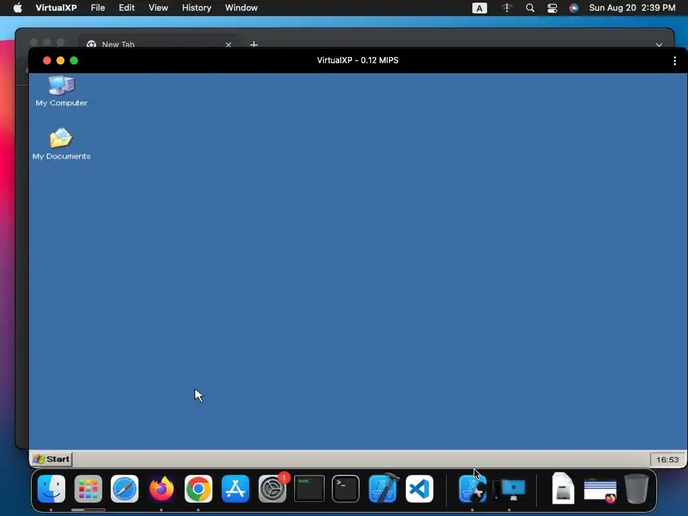This screenshot has width=688, height=516.
Task: Open Spotlight search in menu bar
Action: pos(530,8)
